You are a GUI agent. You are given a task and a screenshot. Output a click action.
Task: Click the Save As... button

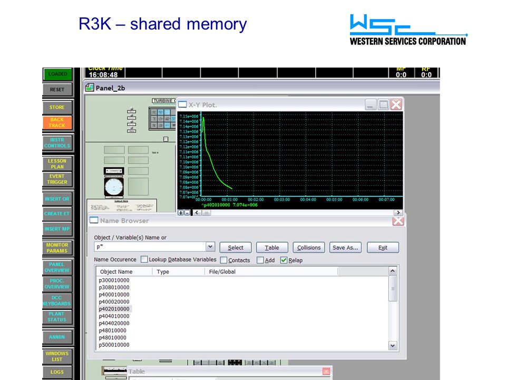click(x=345, y=248)
